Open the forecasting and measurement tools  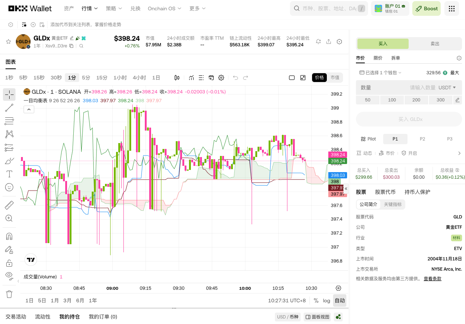coord(9,147)
